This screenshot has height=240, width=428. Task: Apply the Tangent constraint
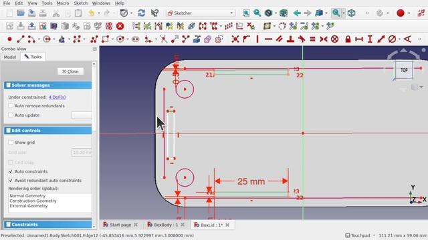(302, 39)
